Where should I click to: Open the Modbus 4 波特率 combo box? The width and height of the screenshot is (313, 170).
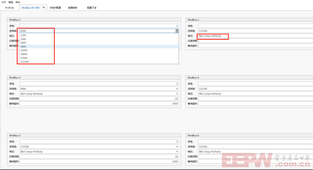coord(255,89)
